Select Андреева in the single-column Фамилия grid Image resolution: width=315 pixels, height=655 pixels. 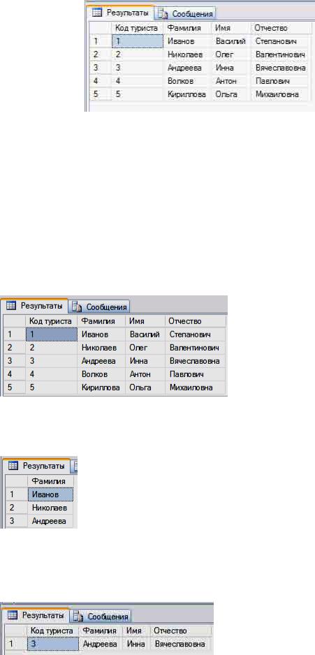pyautogui.click(x=51, y=521)
